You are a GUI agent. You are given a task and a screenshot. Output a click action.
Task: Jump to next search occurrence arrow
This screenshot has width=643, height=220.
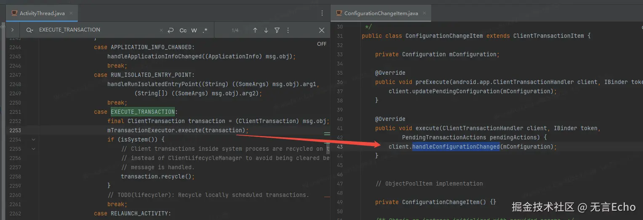coord(266,30)
